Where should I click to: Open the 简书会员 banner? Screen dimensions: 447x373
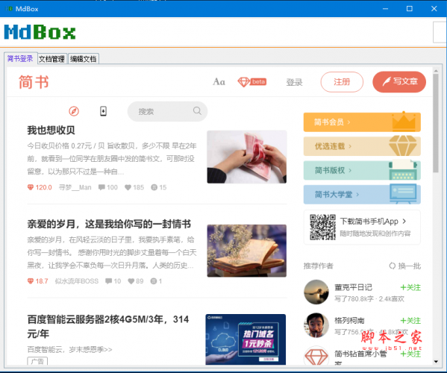pyautogui.click(x=362, y=122)
